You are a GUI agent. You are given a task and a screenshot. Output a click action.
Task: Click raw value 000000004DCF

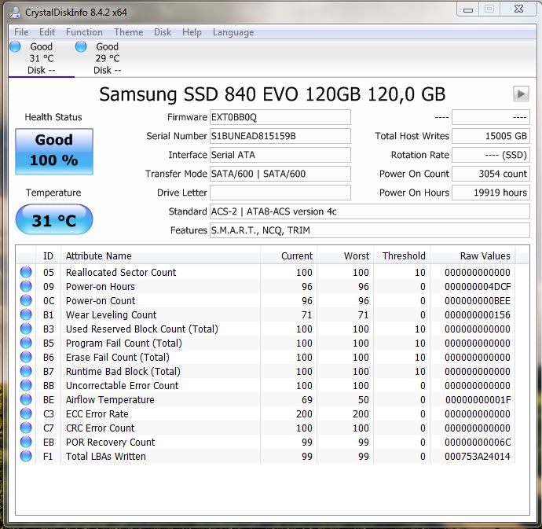pyautogui.click(x=478, y=287)
